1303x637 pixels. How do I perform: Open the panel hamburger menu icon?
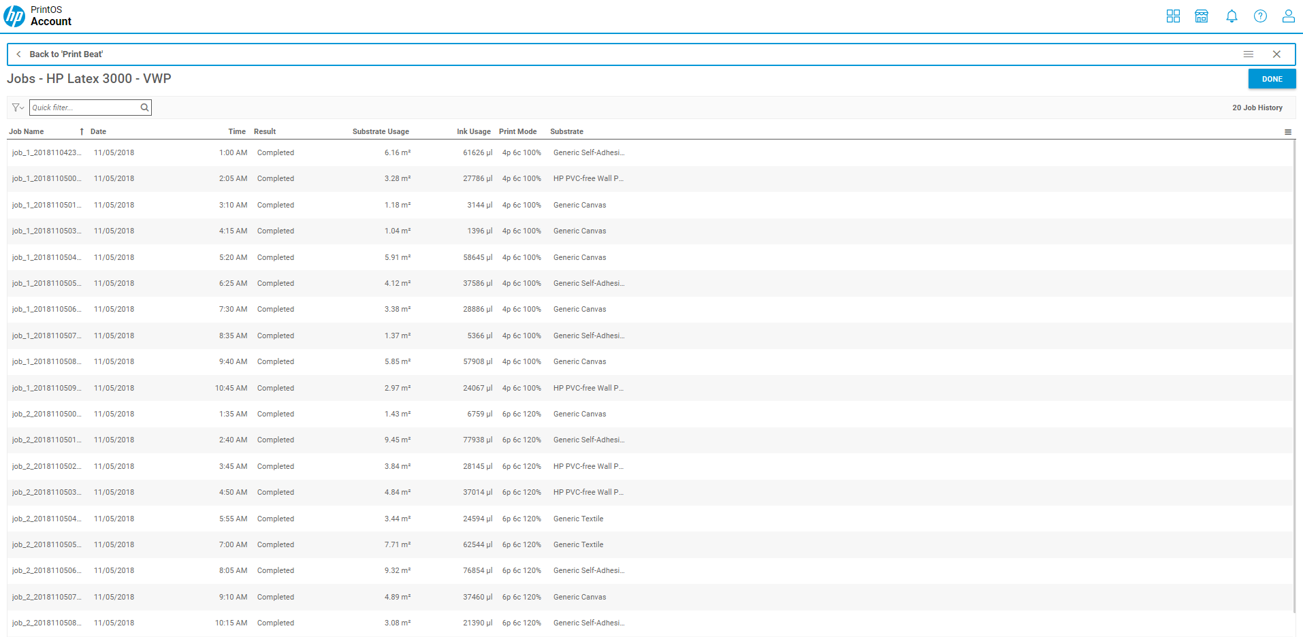coord(1249,54)
